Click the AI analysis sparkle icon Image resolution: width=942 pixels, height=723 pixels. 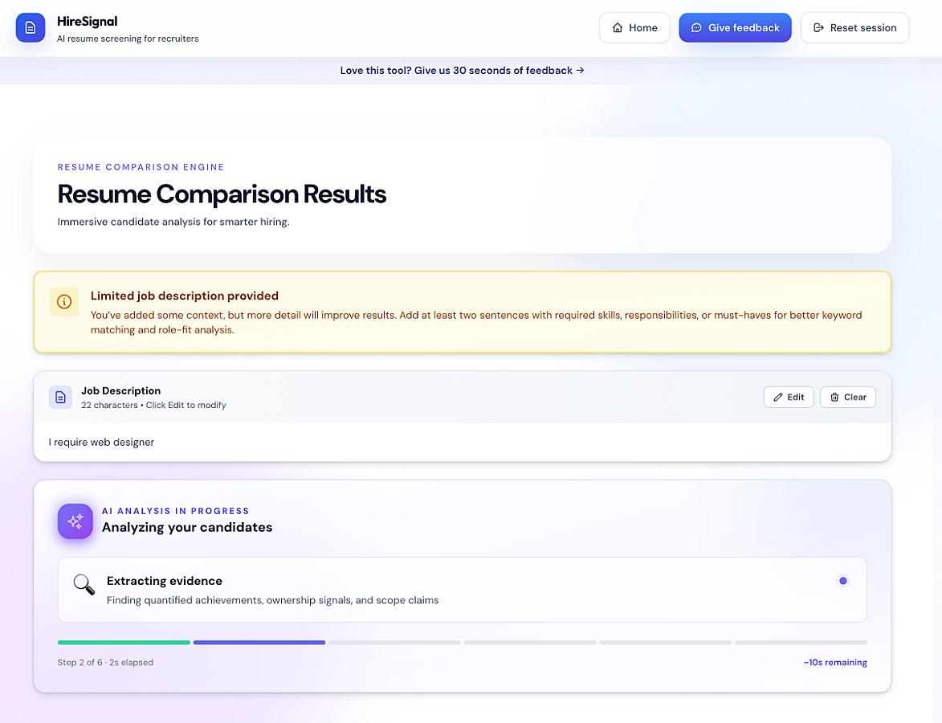pos(75,521)
